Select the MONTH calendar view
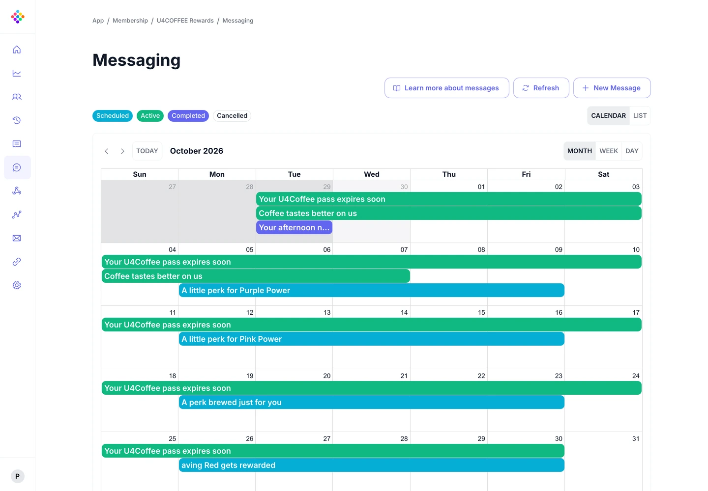 point(580,151)
